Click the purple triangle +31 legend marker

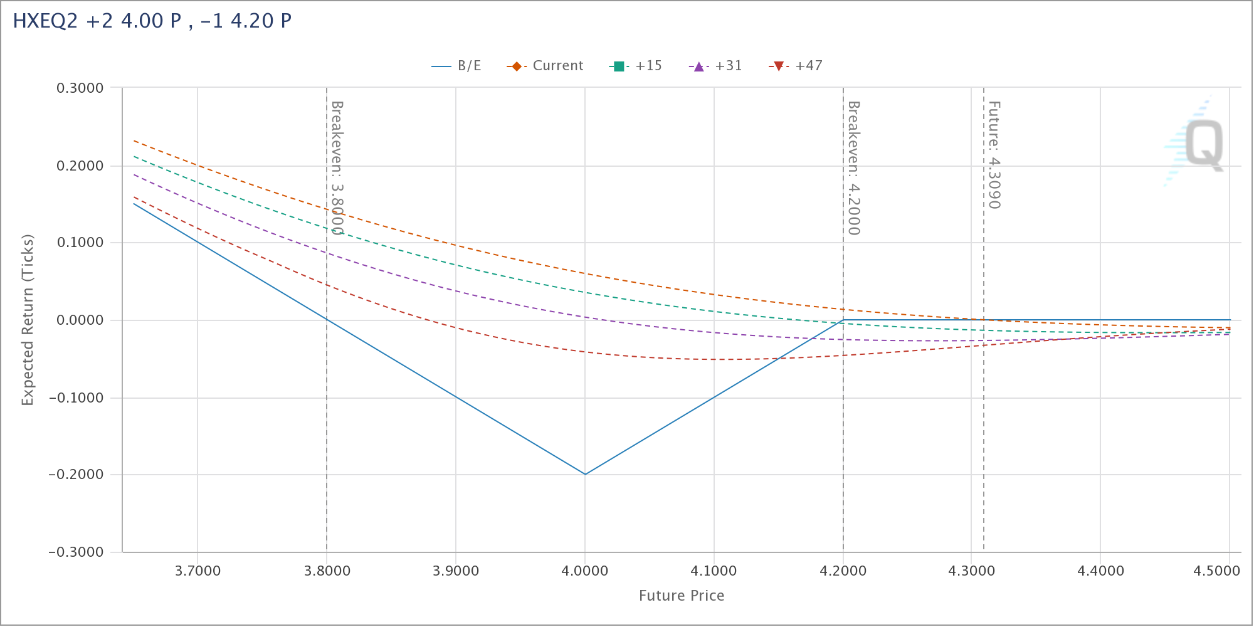698,66
